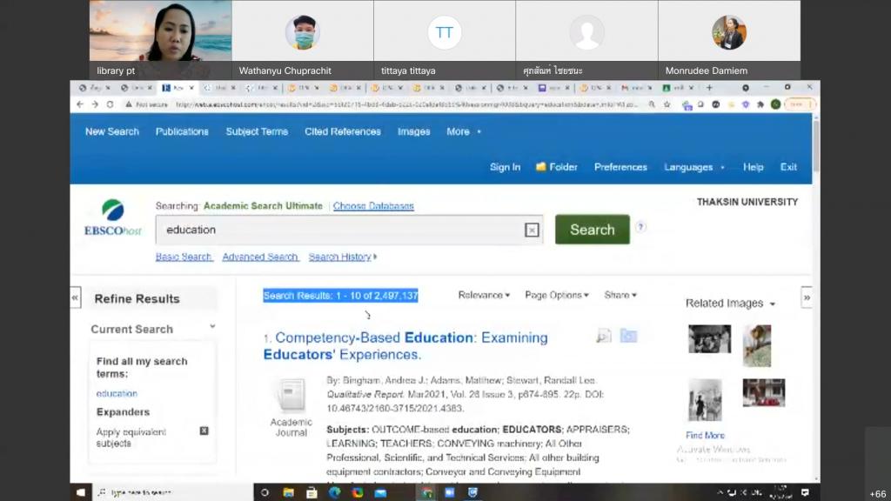Click the Exit link in the header

(788, 167)
